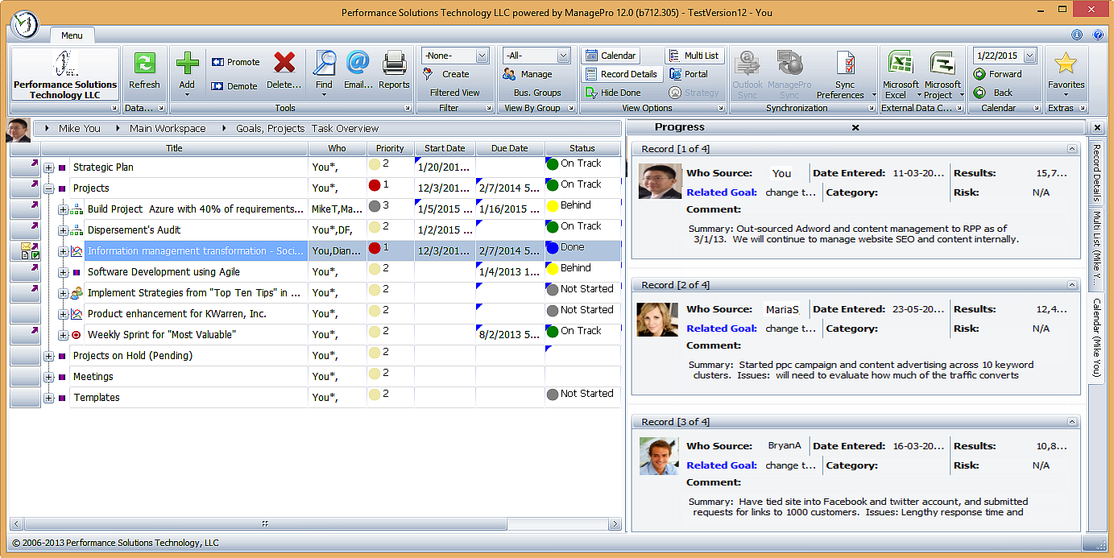Image resolution: width=1114 pixels, height=558 pixels.
Task: Collapse Record [3 of 4] panel
Action: click(x=1071, y=422)
